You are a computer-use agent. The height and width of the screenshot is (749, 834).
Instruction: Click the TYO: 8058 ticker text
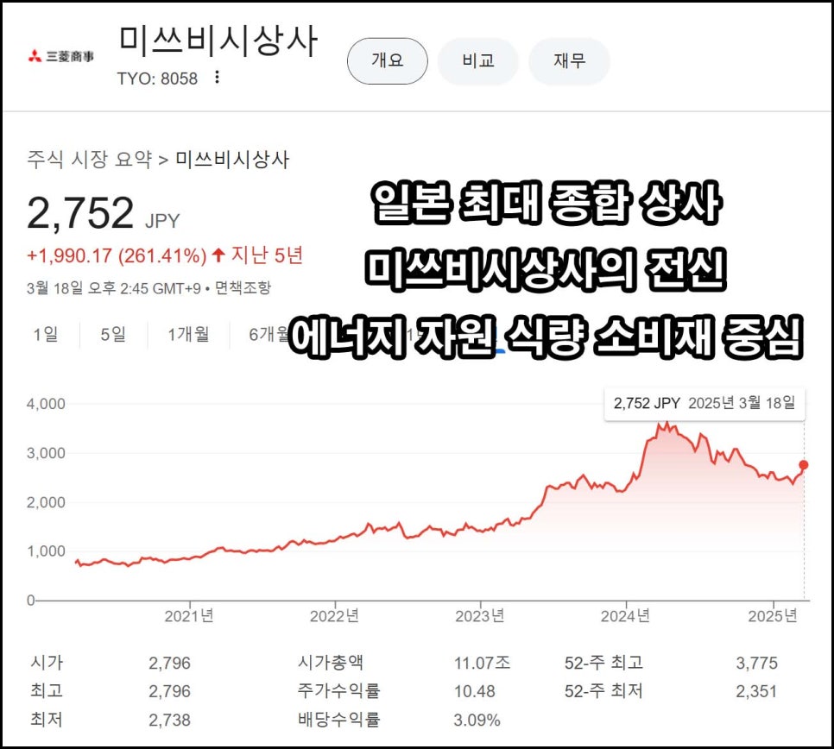pos(157,79)
